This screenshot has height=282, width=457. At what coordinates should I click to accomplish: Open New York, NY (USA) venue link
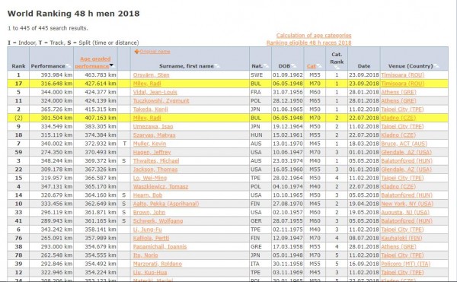coord(407,204)
